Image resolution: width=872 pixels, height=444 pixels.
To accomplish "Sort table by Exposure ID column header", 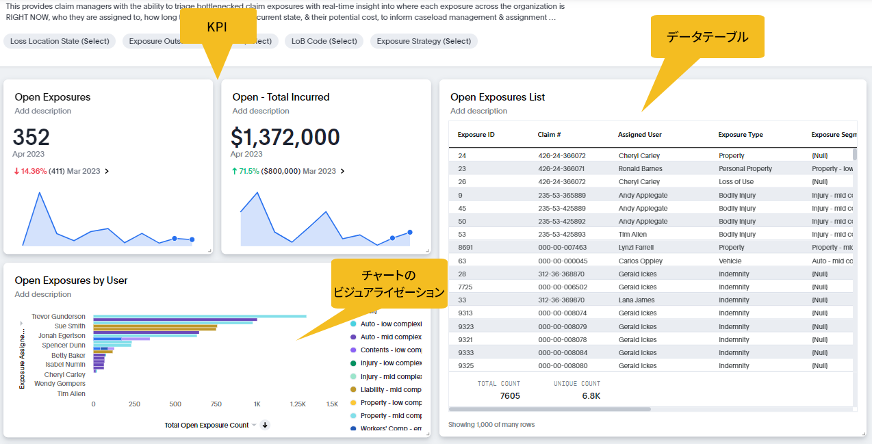I will tap(476, 135).
